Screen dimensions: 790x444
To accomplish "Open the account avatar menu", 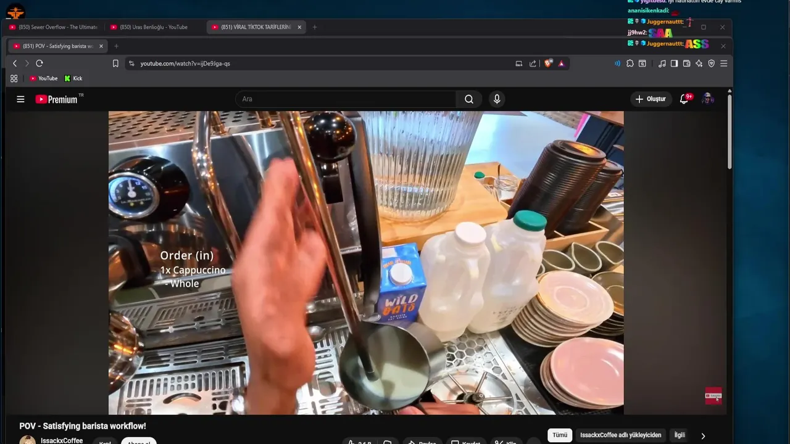I will click(708, 99).
